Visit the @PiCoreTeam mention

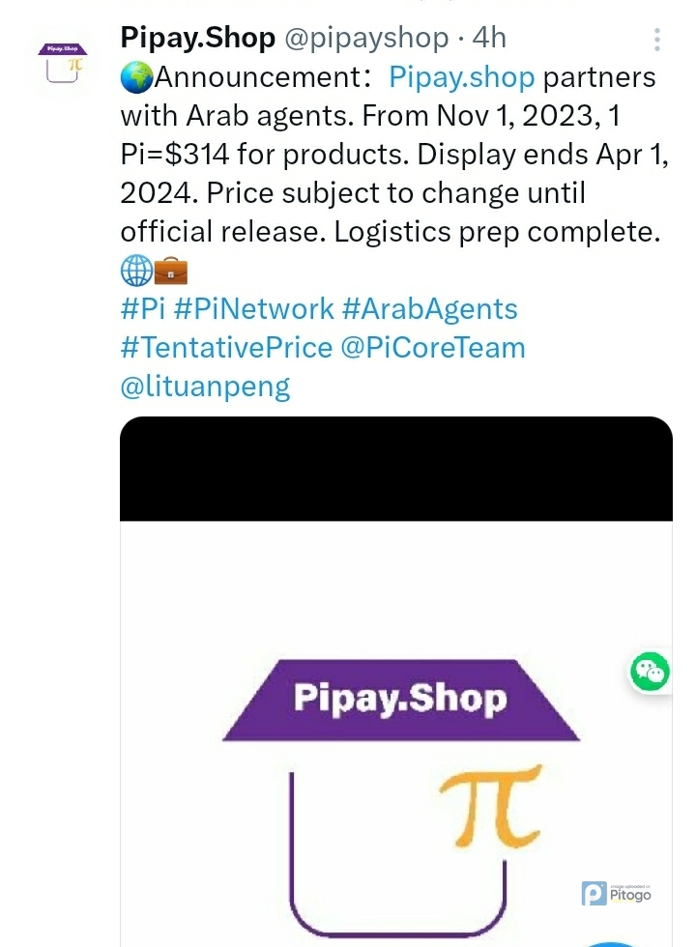pyautogui.click(x=433, y=348)
